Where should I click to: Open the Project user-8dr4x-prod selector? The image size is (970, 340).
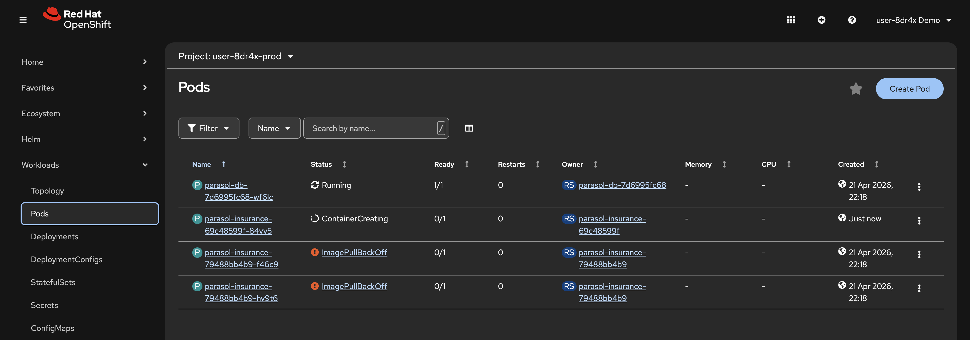click(236, 56)
